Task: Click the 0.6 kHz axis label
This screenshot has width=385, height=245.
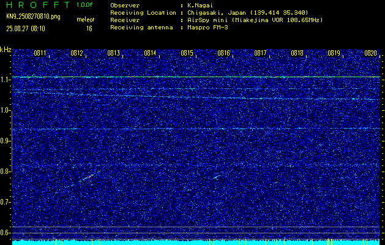Action: coord(5,233)
